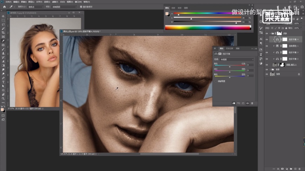
Task: Select the Move tool in the toolbar
Action: (x=3, y=16)
